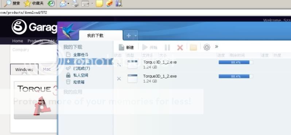
Task: Click the exe file type icon in the upper row
Action: pyautogui.click(x=132, y=65)
